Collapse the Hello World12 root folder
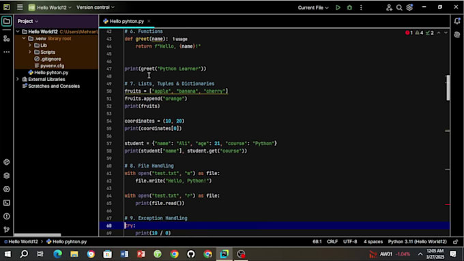The width and height of the screenshot is (464, 261). tap(18, 31)
